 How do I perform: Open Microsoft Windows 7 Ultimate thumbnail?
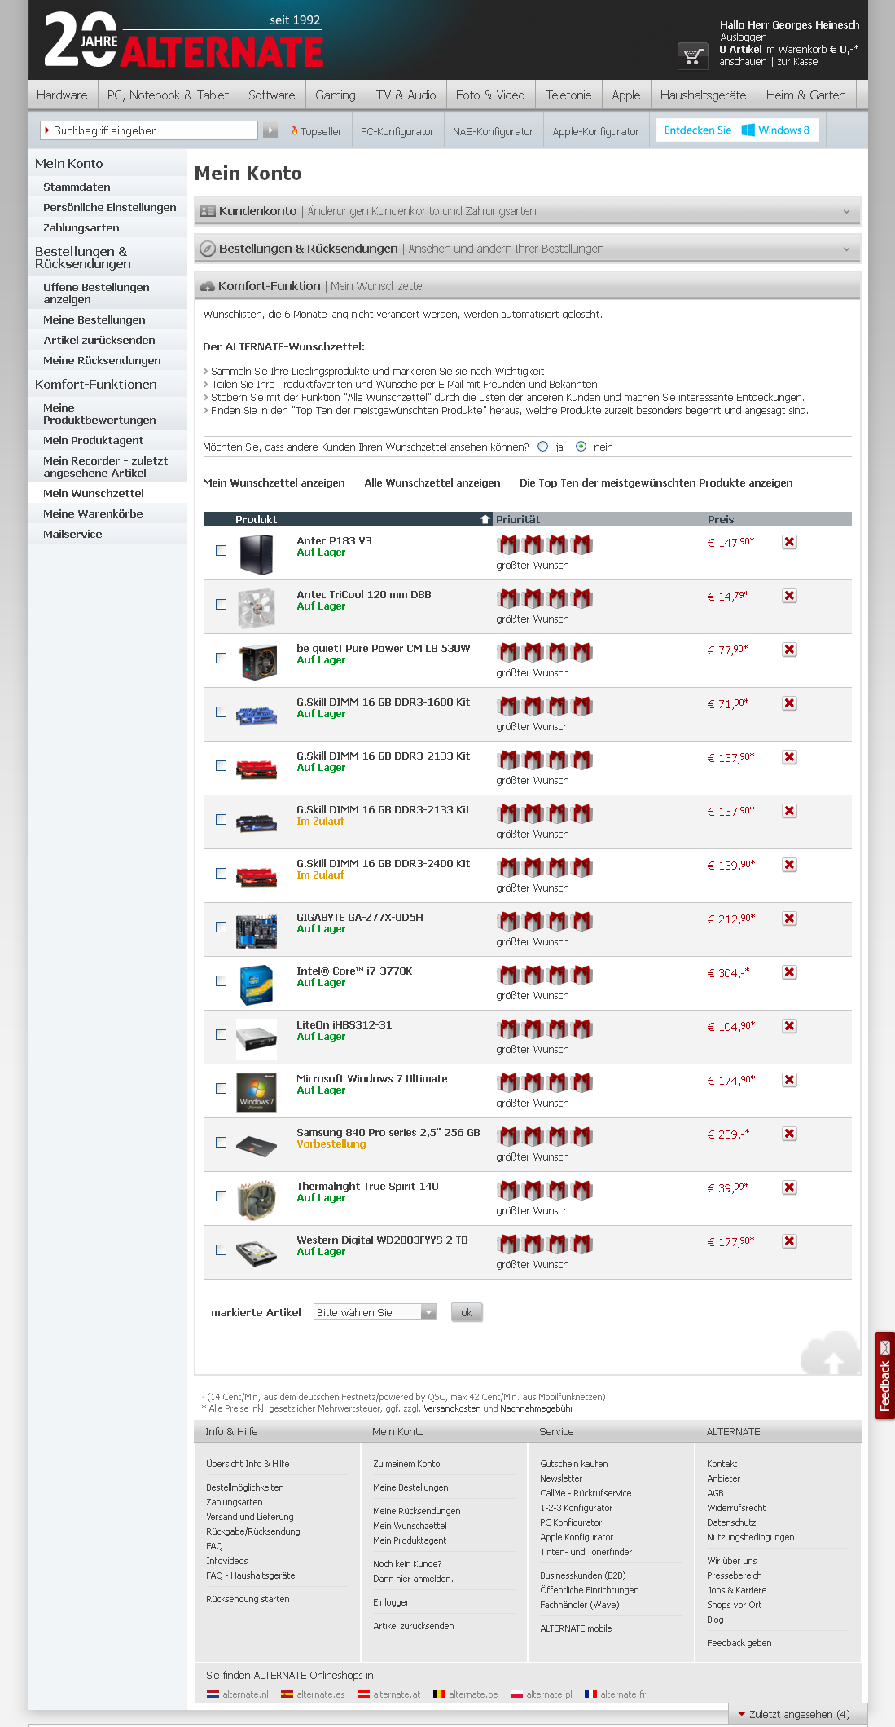257,1092
